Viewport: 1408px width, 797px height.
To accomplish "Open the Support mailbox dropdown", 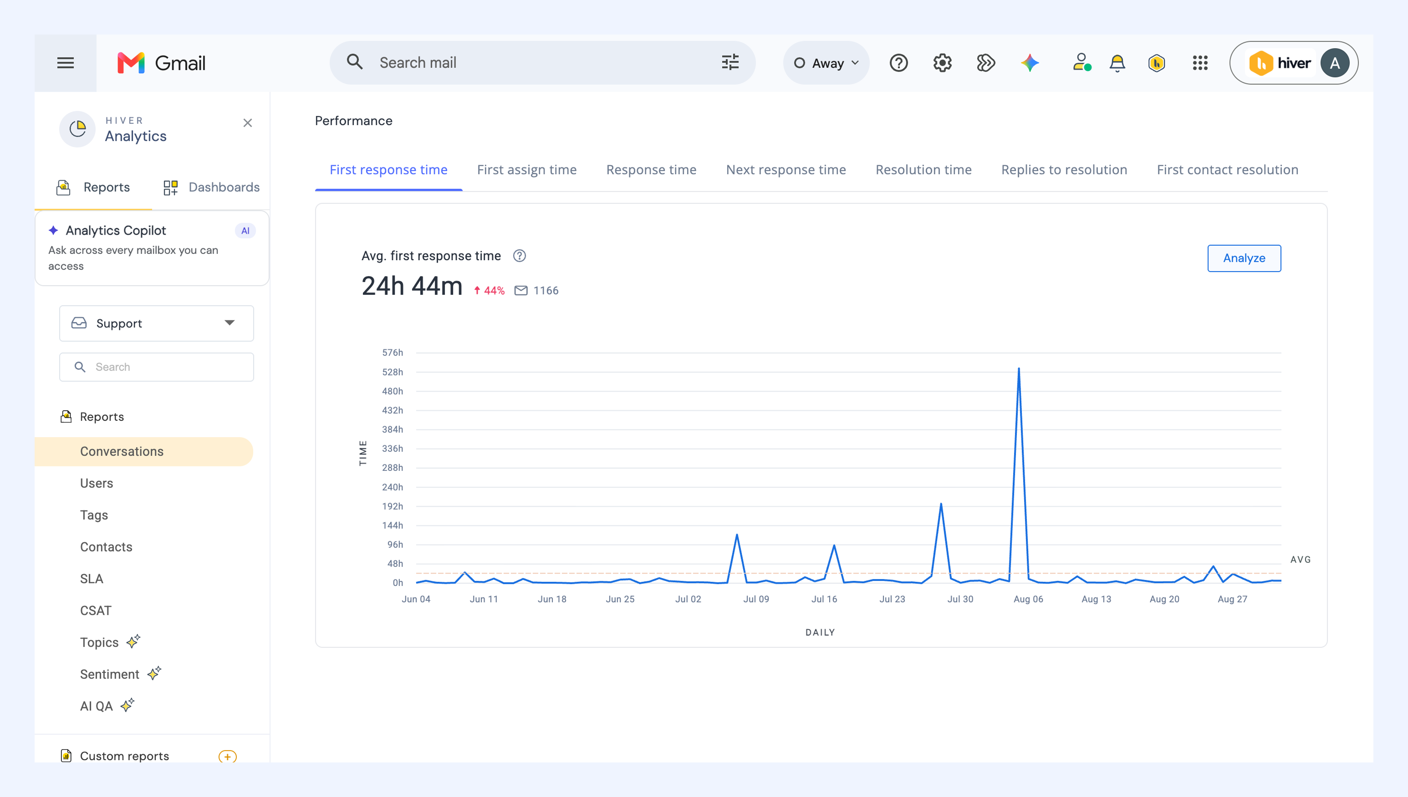I will click(x=156, y=323).
